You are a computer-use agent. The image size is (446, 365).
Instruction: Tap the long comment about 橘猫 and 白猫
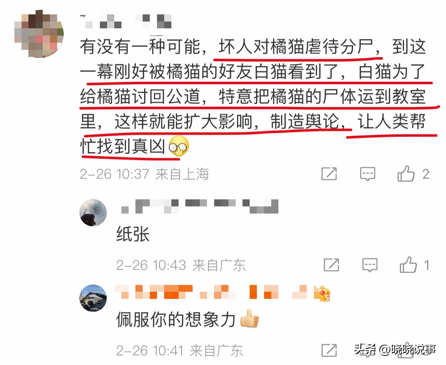pos(253,96)
